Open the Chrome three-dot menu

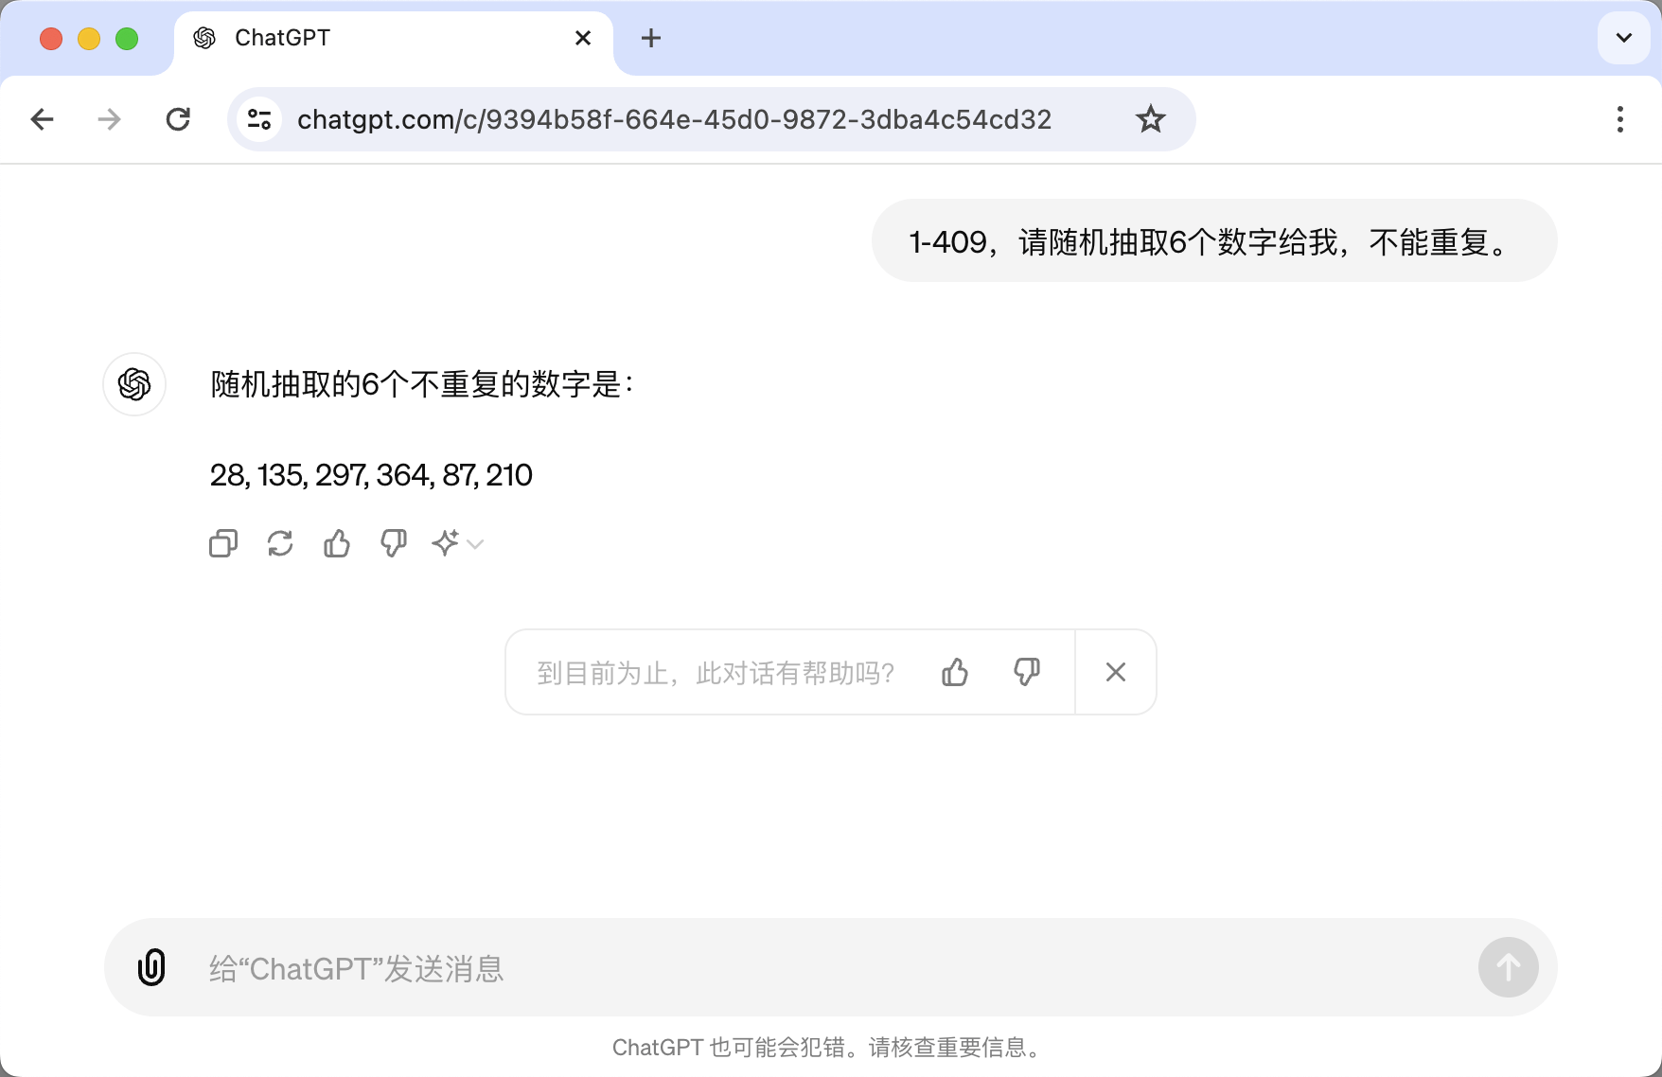tap(1620, 119)
